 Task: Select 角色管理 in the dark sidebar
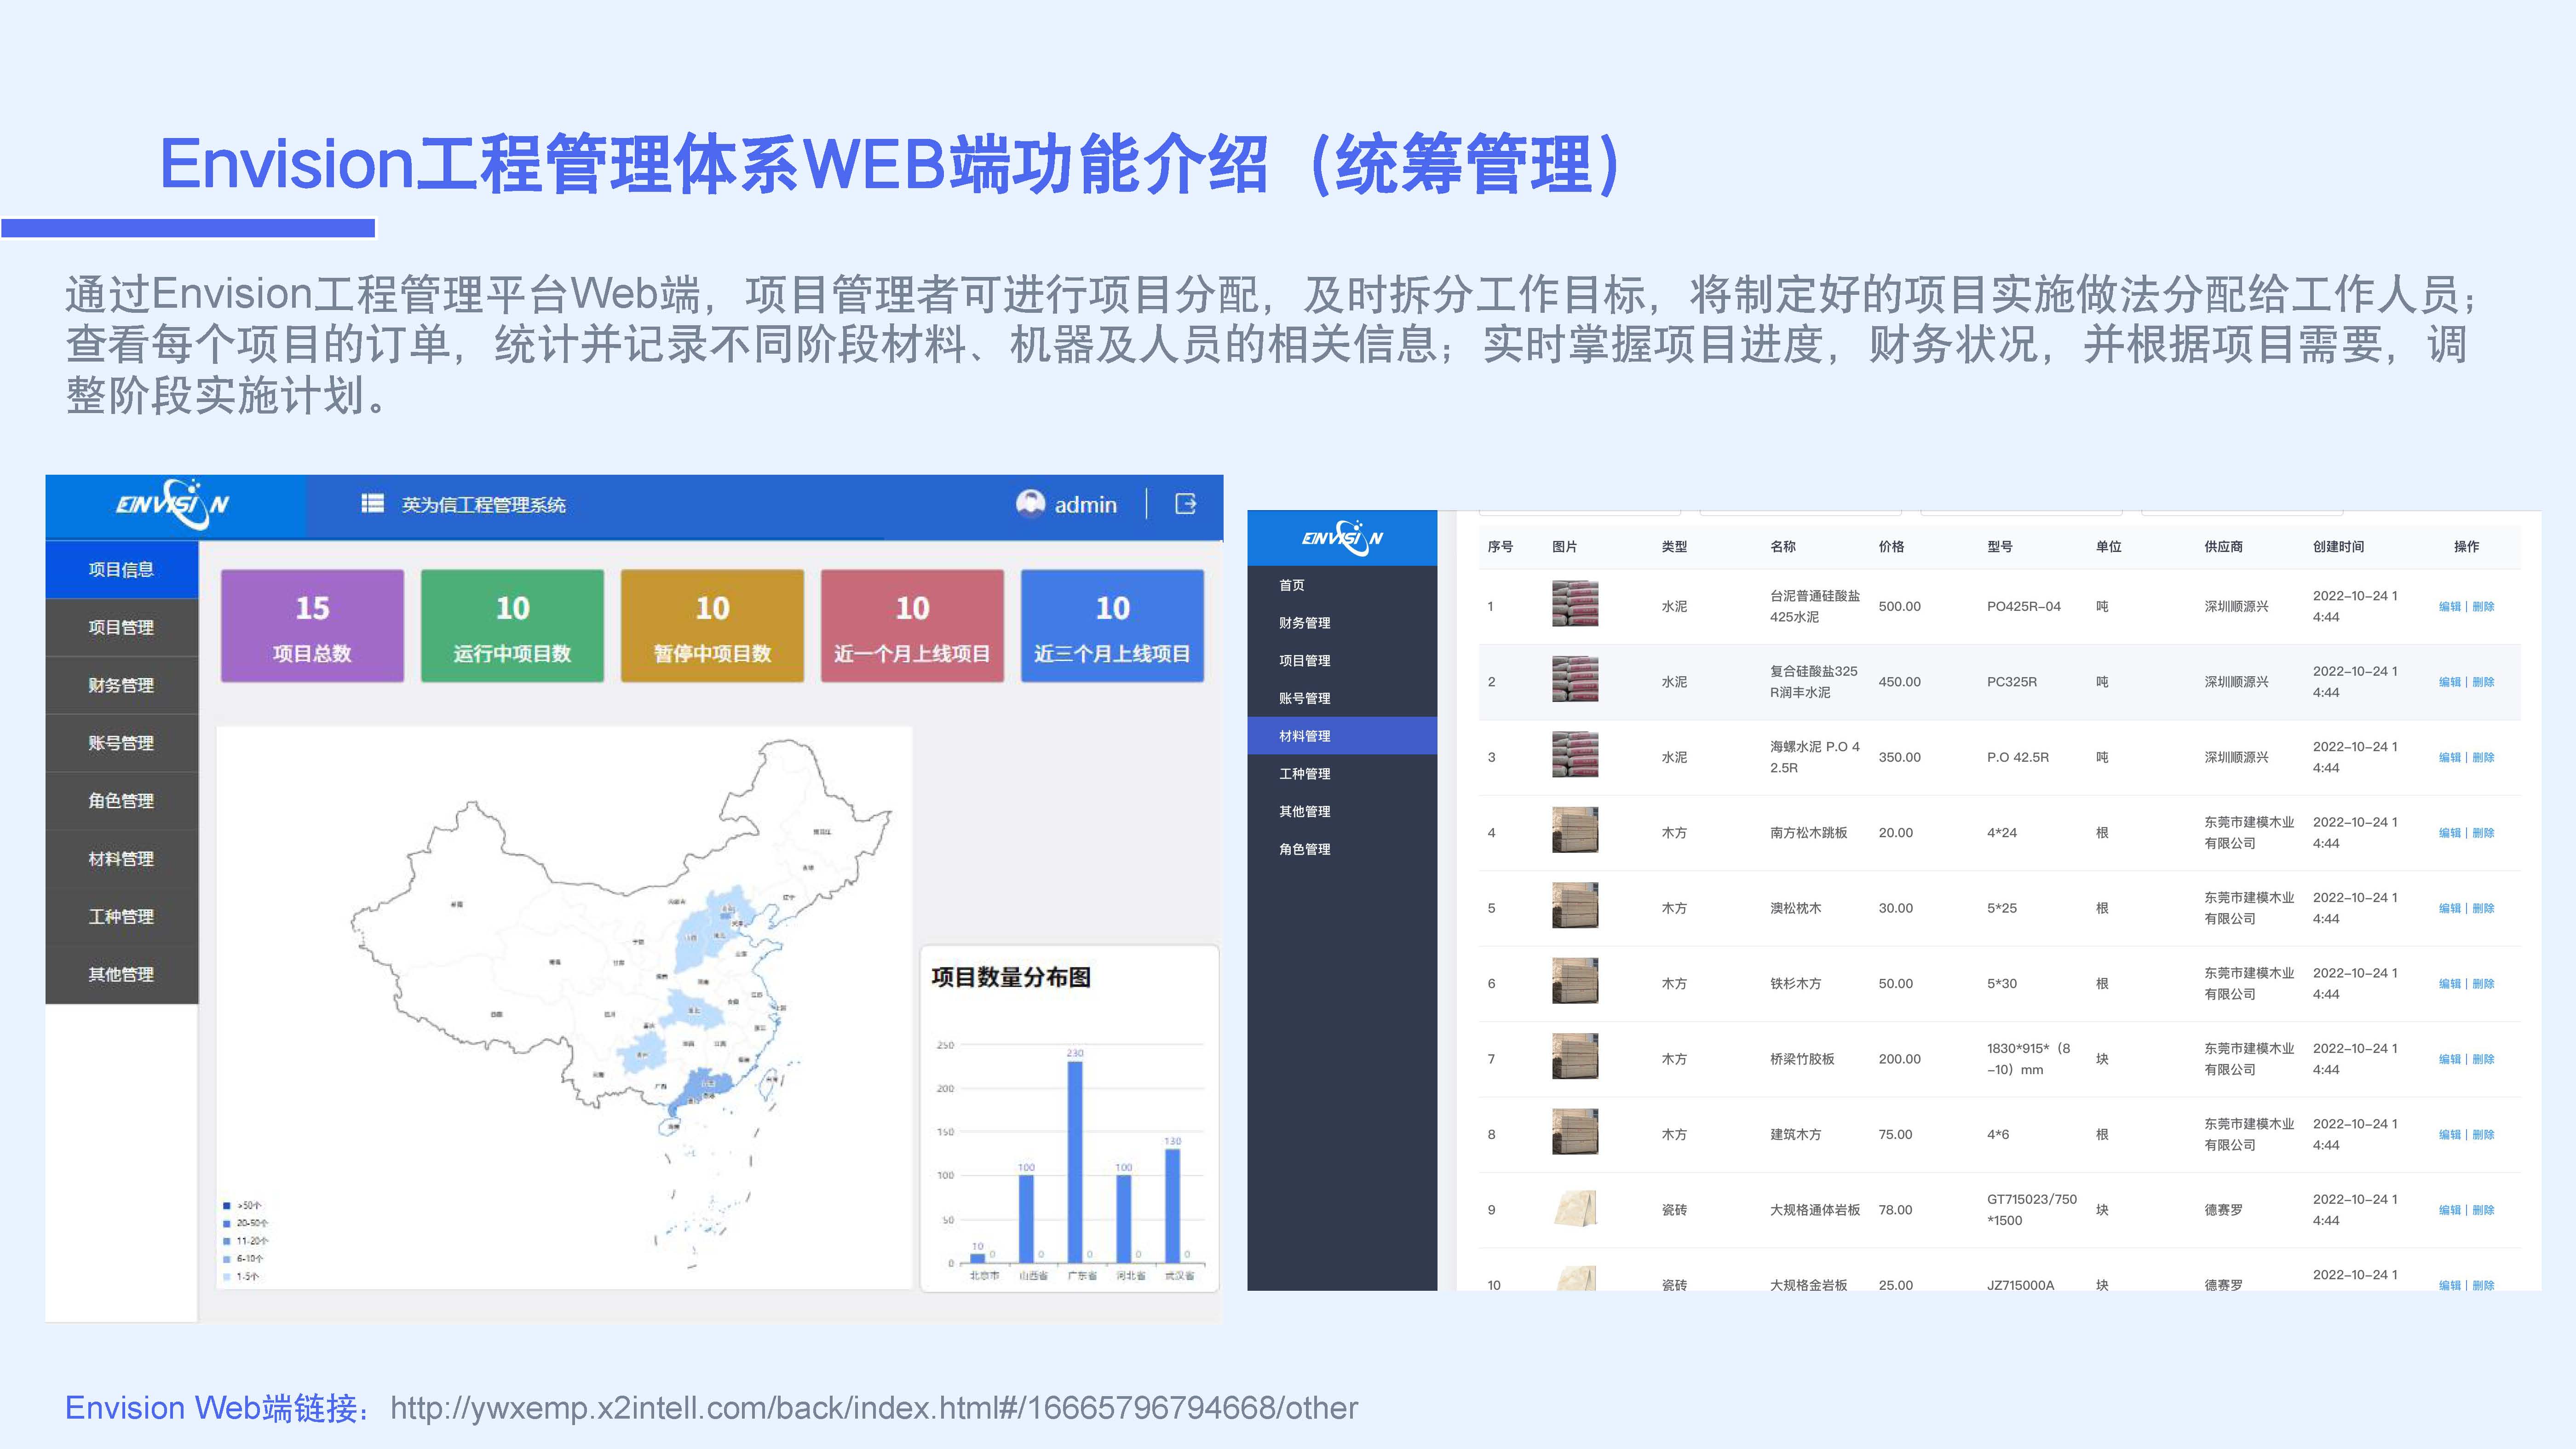click(x=1342, y=850)
